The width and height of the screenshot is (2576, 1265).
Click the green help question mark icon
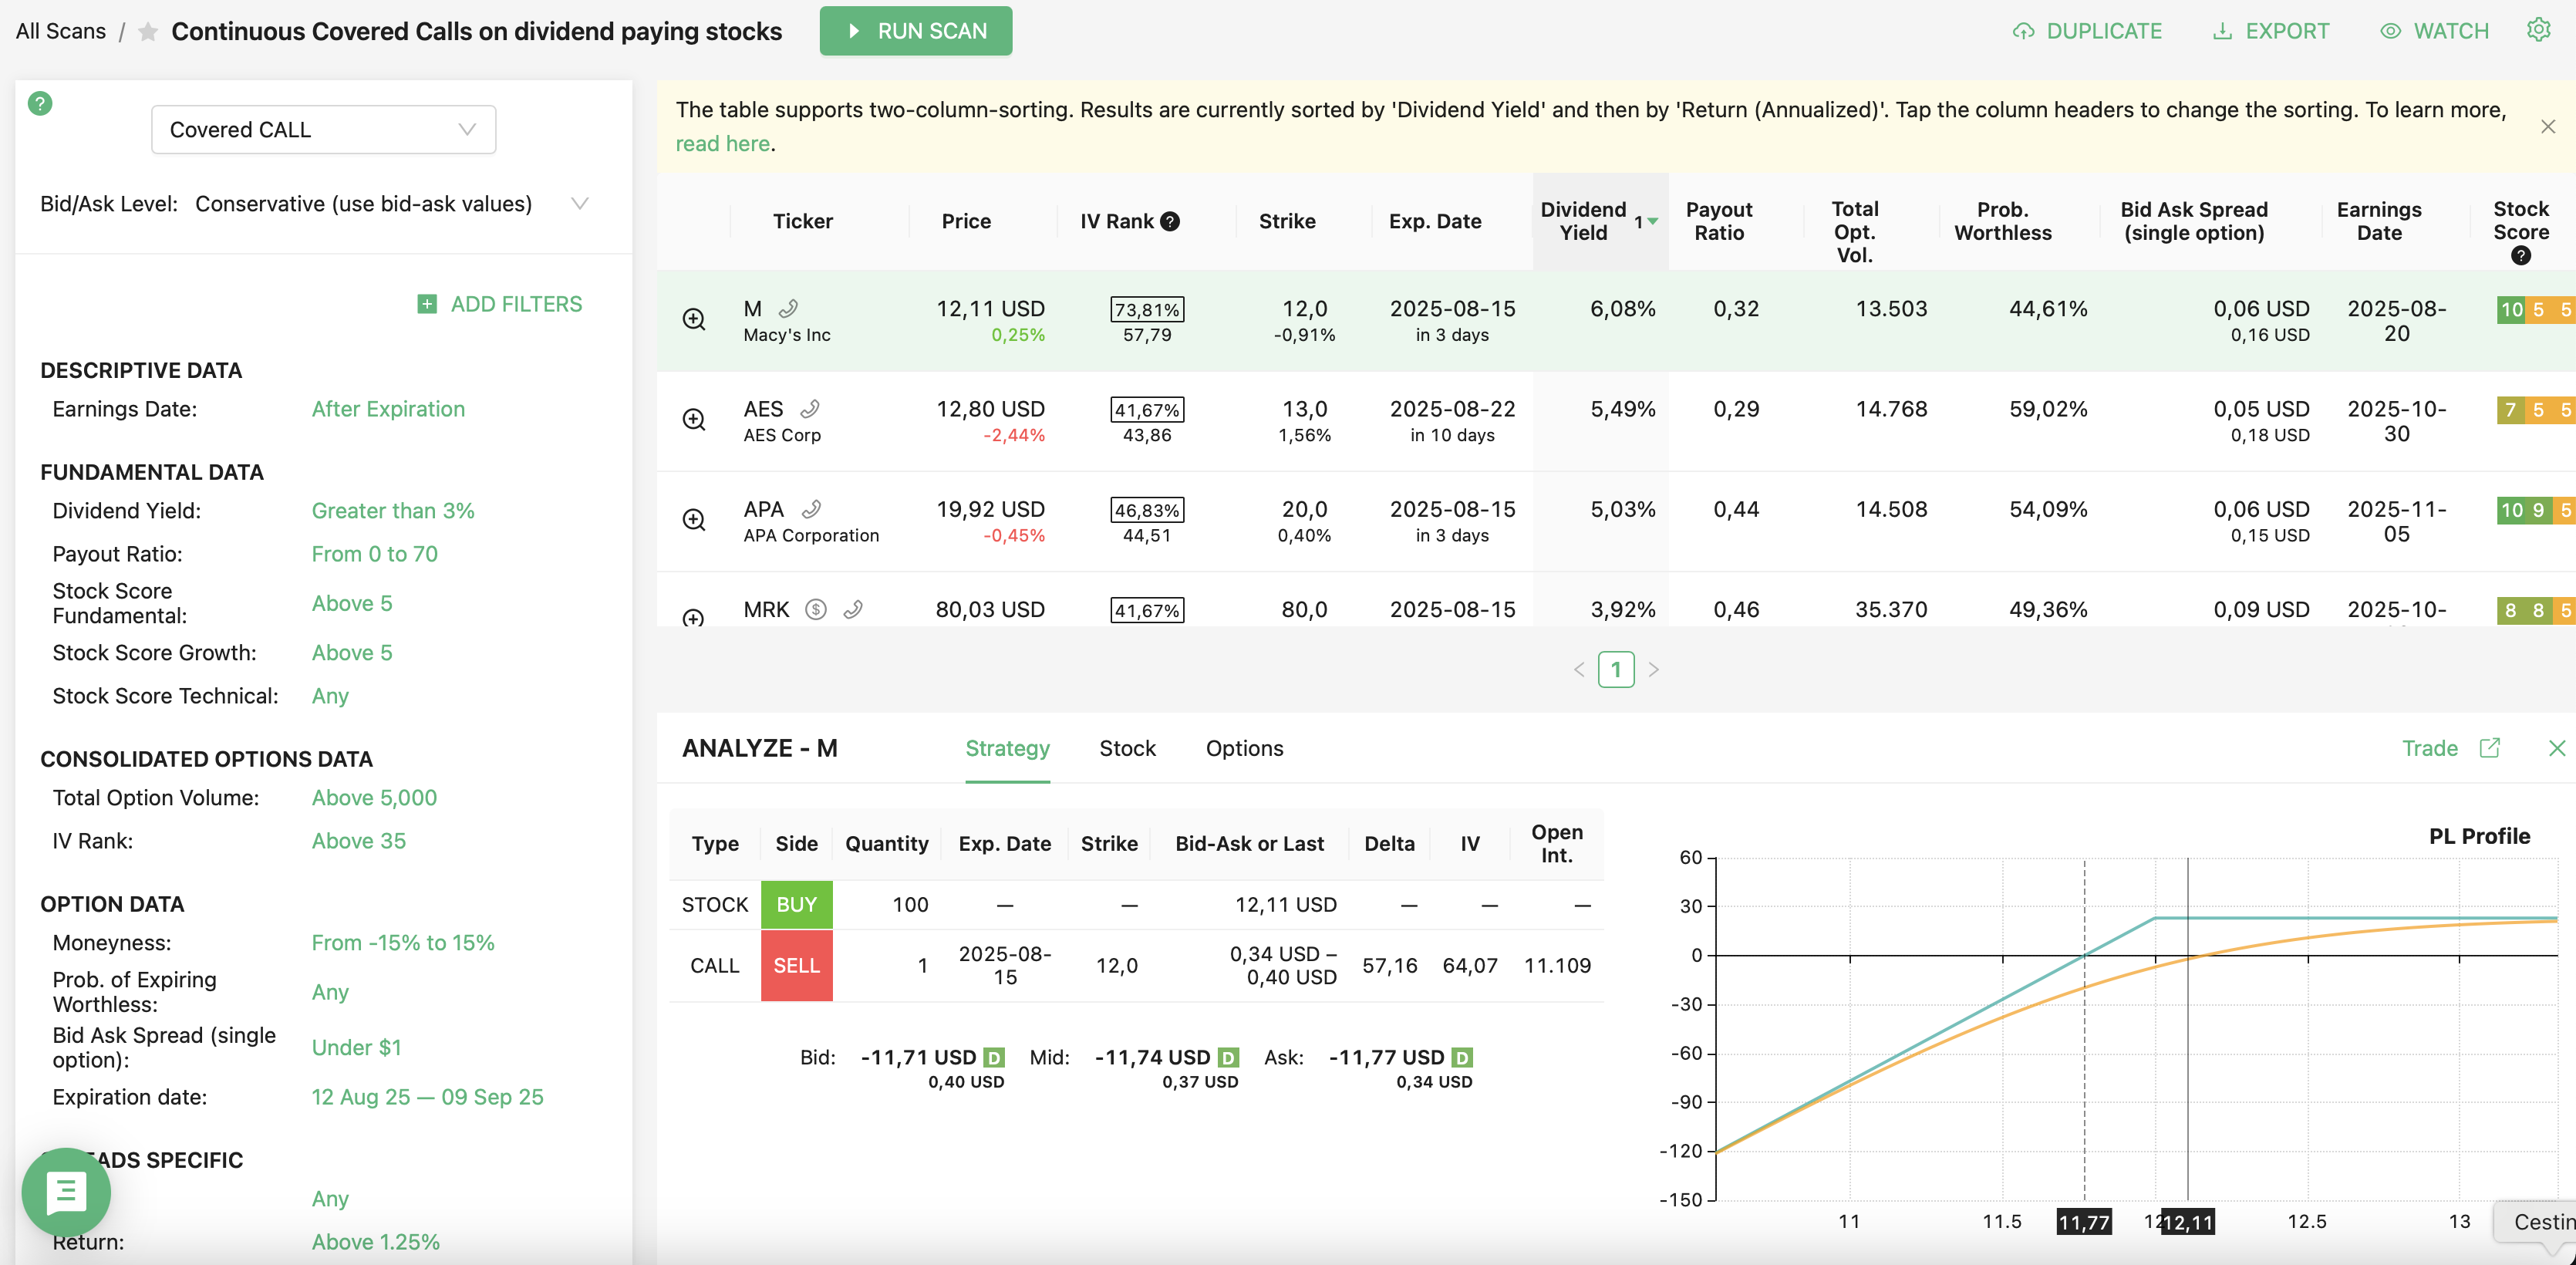[40, 103]
